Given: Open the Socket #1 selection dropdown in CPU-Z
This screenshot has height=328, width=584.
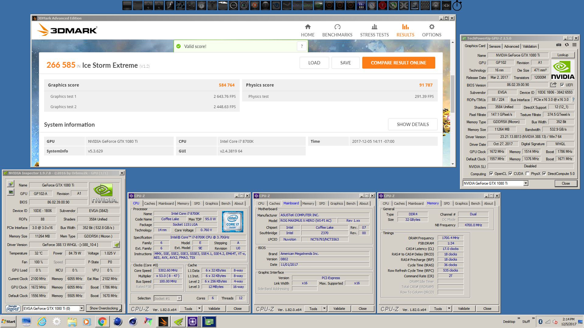Looking at the screenshot, I should tap(179, 298).
